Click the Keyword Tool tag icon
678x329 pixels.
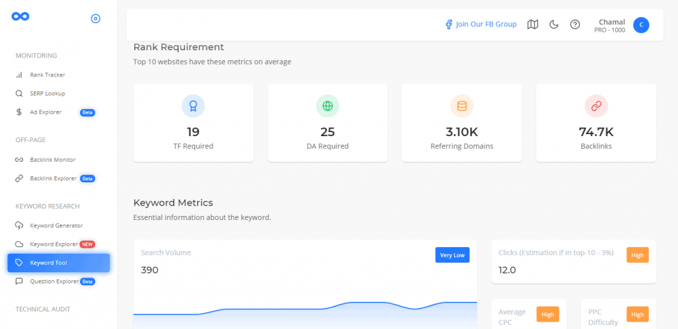coord(19,263)
